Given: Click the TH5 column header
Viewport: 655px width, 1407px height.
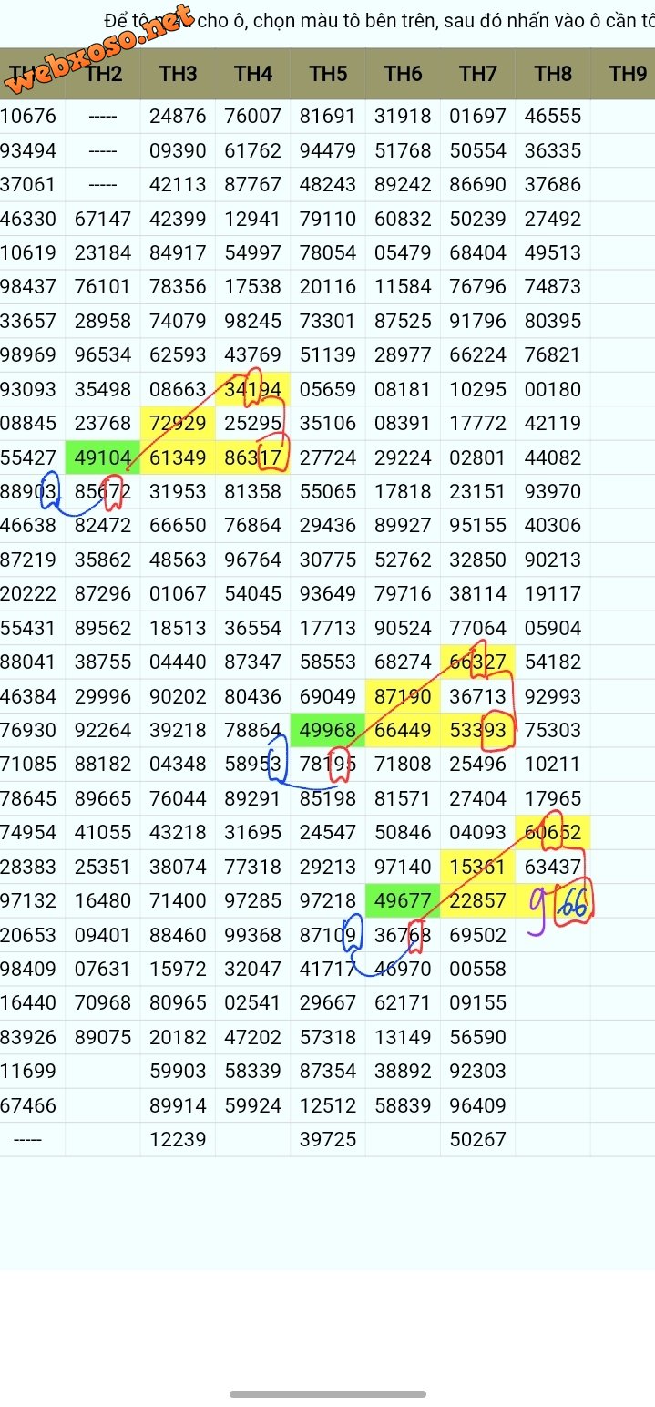Looking at the screenshot, I should [x=328, y=74].
